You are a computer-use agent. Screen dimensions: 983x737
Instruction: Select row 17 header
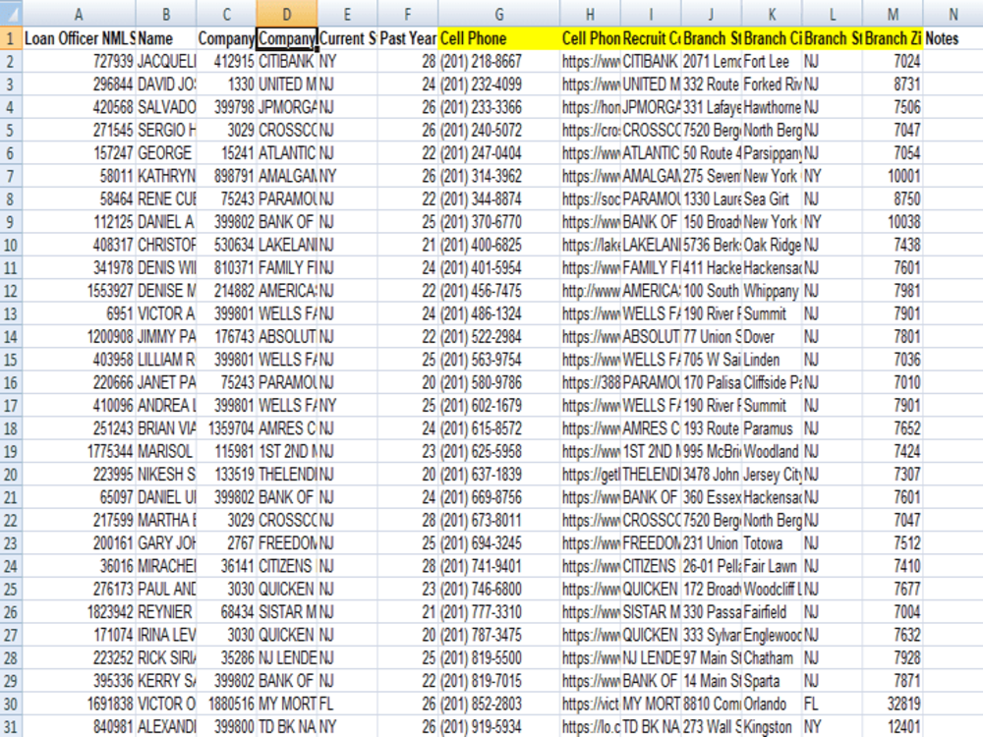[x=11, y=406]
